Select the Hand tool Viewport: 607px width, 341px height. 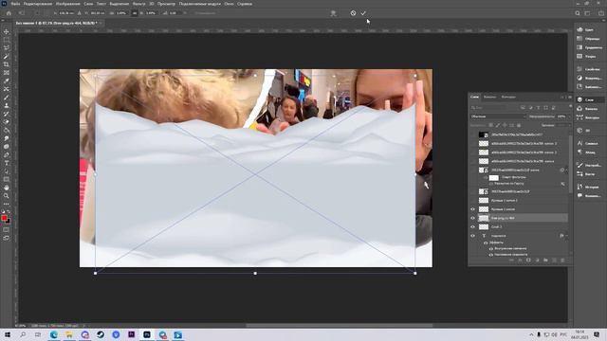click(x=7, y=188)
